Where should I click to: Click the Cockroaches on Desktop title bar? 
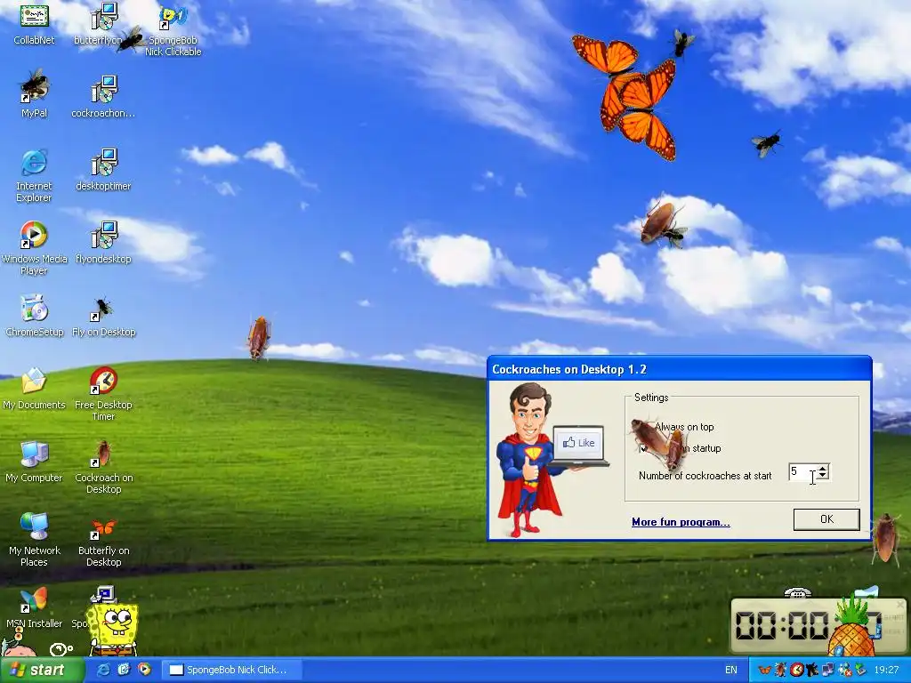point(679,369)
